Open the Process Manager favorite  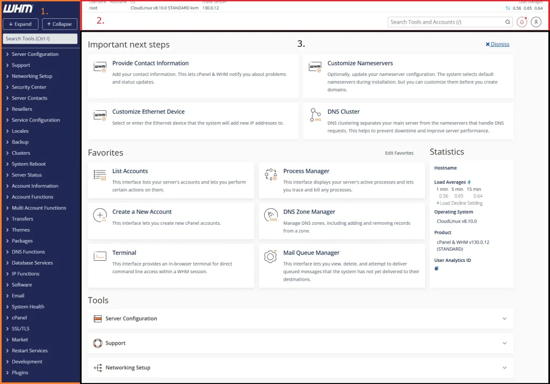point(306,171)
